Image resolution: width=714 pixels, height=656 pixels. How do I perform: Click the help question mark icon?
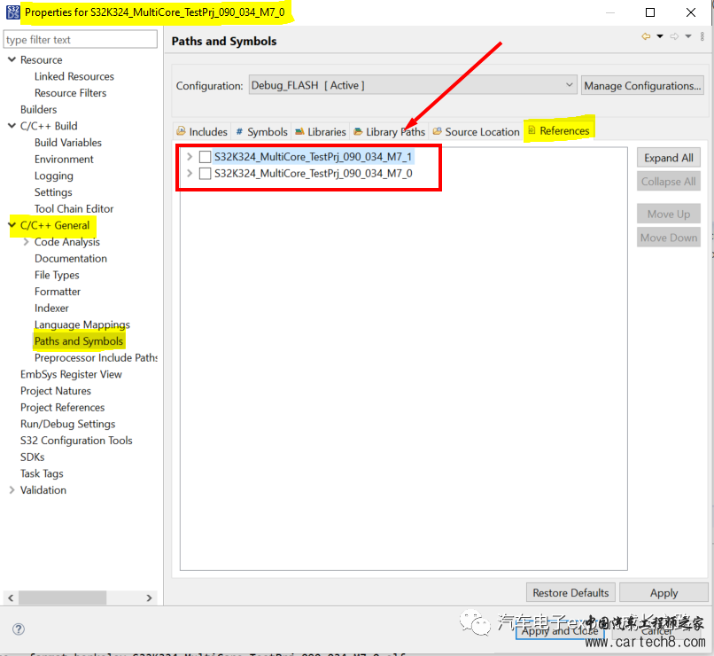[x=19, y=629]
